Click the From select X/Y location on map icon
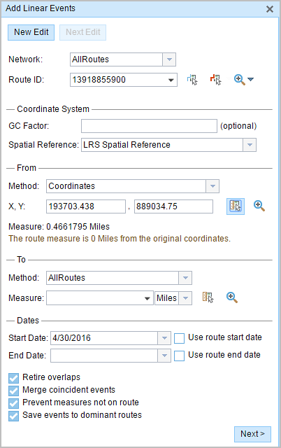 pyautogui.click(x=236, y=206)
